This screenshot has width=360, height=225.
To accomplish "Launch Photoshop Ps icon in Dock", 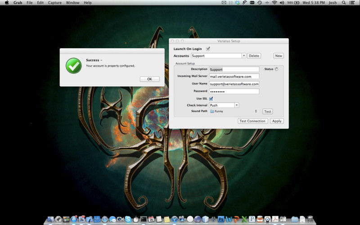I will [x=221, y=219].
